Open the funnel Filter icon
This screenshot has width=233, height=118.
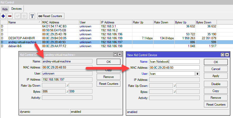point(32,16)
